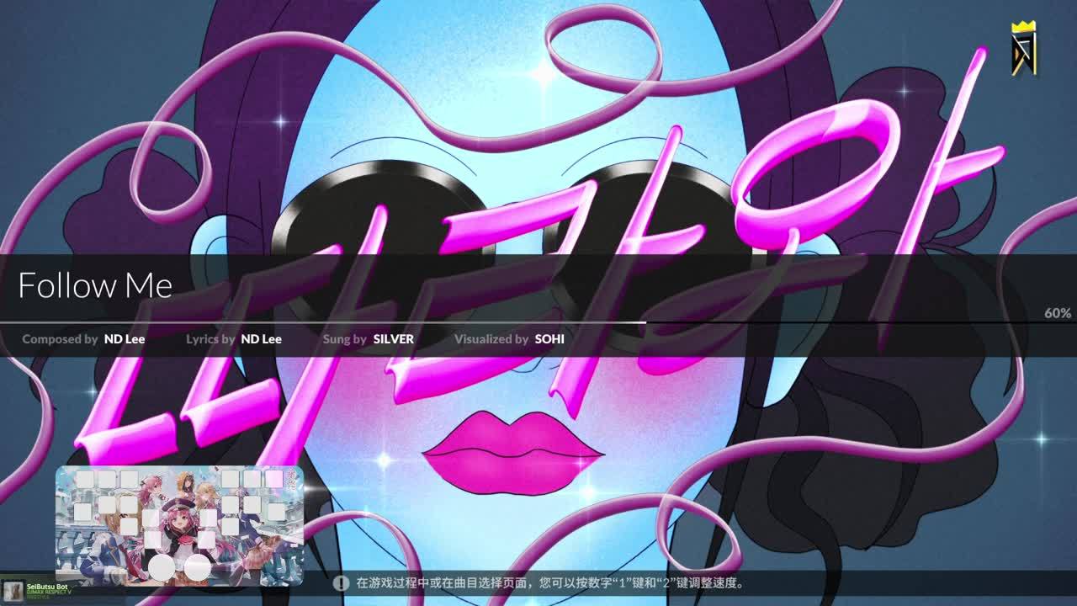Viewport: 1077px width, 606px height.
Task: Click the exclamation info icon beside the tip
Action: [x=341, y=582]
